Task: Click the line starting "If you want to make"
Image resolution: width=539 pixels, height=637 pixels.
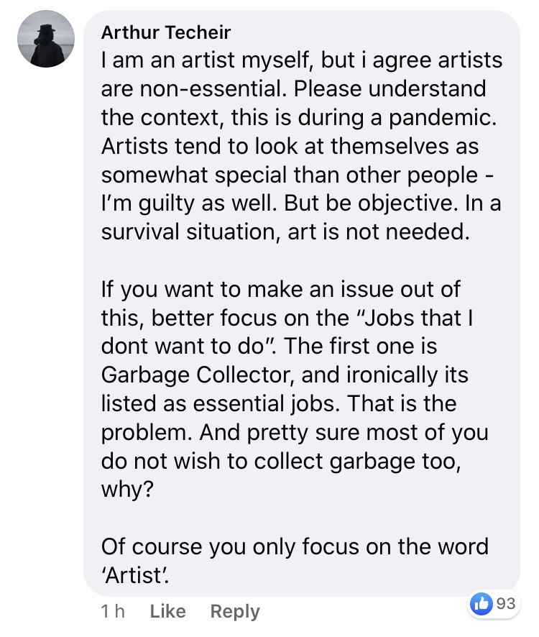Action: [x=281, y=290]
